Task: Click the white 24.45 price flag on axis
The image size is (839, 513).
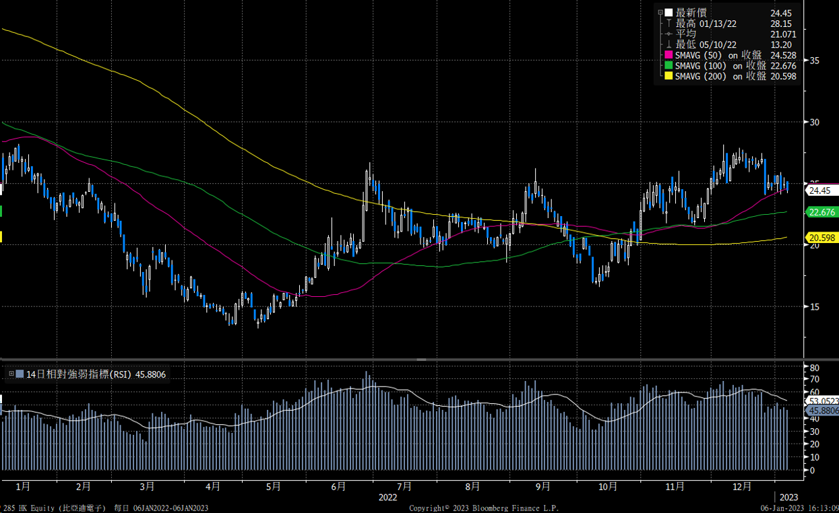Action: point(819,191)
